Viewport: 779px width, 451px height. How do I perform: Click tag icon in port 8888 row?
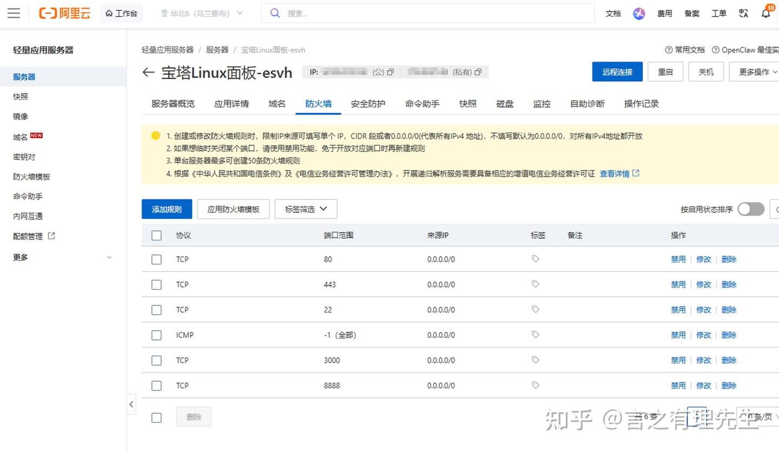(536, 385)
